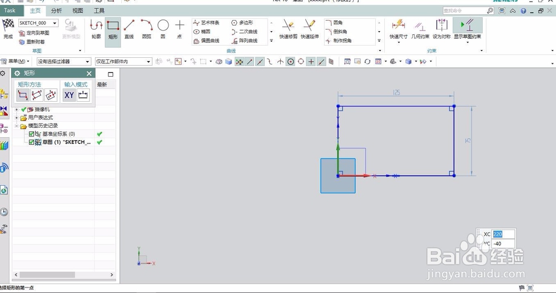Open the 仅在工作部件内 scope dropdown
556x293 pixels.
148,62
